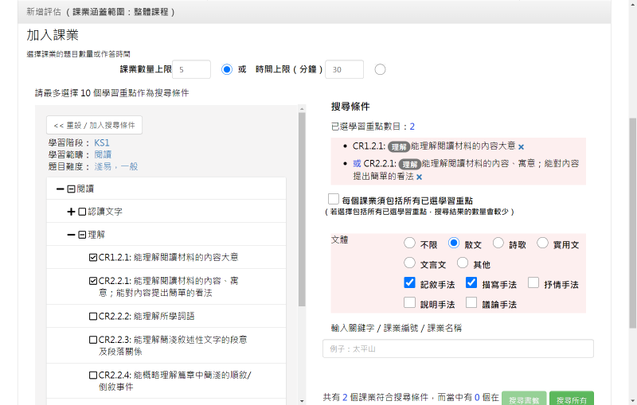Check CR2.2.2 能理解所學詞語
This screenshot has height=405, width=637.
[x=93, y=316]
